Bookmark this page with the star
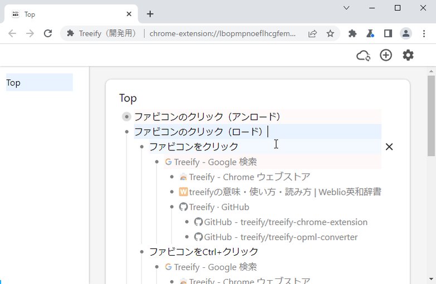 (x=330, y=33)
